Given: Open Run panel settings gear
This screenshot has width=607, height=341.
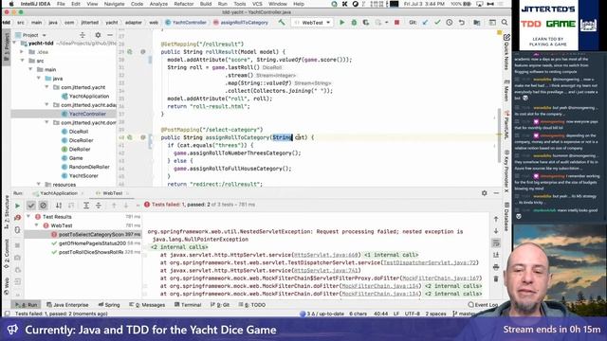Looking at the screenshot, I should coord(485,193).
